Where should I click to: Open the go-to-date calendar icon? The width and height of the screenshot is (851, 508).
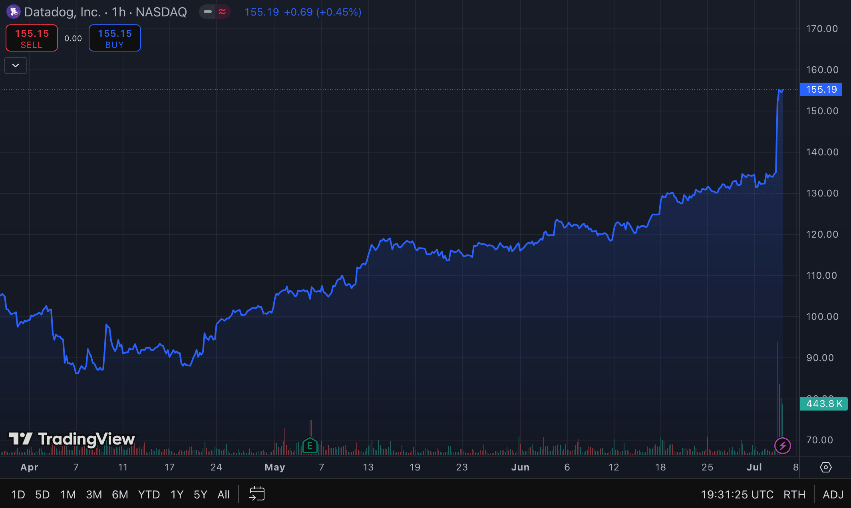[x=257, y=494]
